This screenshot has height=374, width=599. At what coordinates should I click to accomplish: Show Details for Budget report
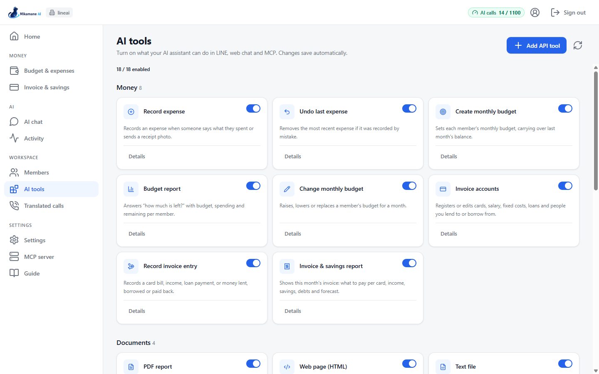(x=137, y=234)
